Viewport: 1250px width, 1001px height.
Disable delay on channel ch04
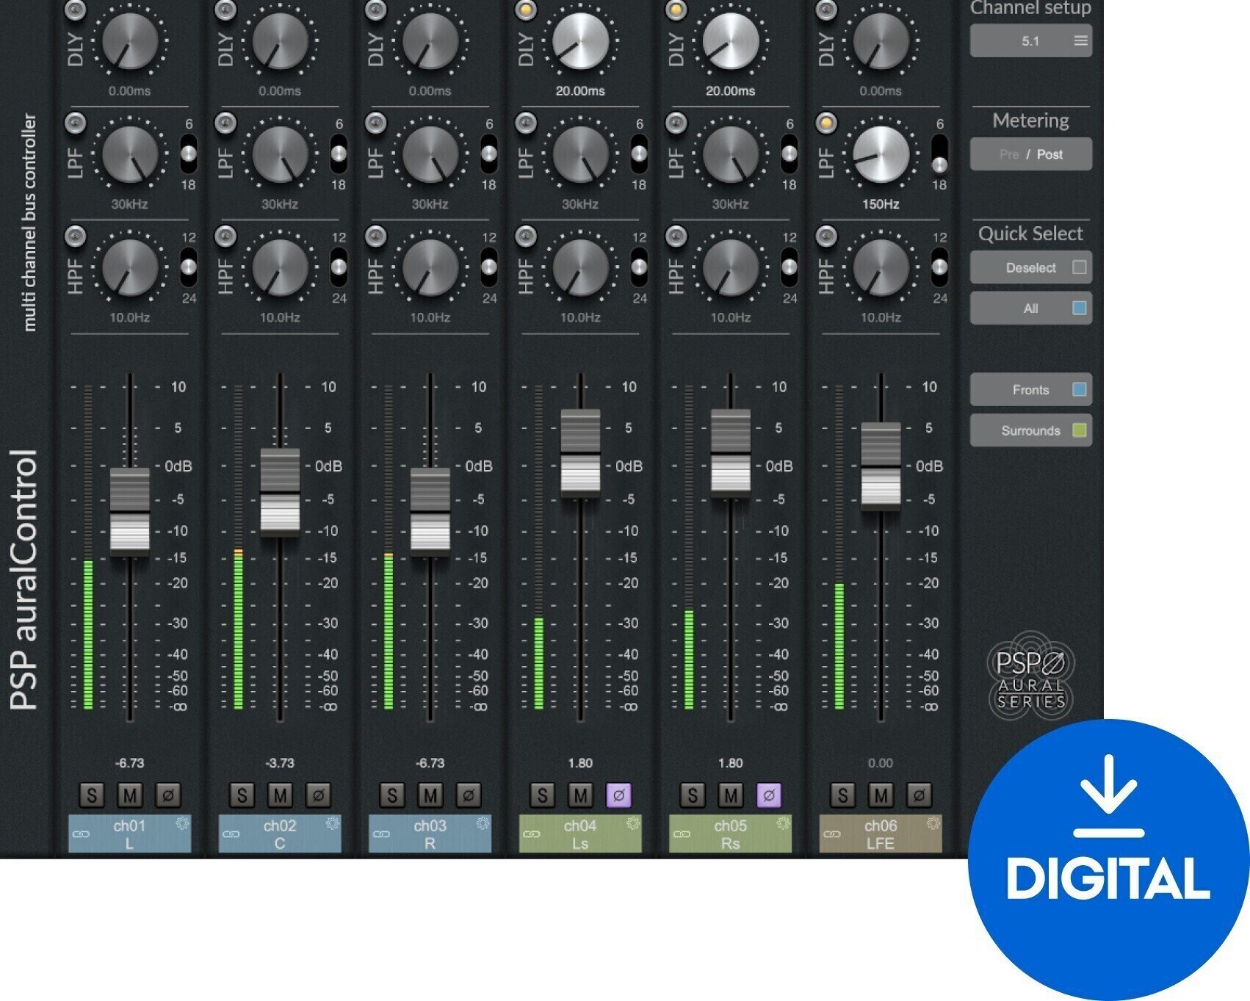(526, 10)
